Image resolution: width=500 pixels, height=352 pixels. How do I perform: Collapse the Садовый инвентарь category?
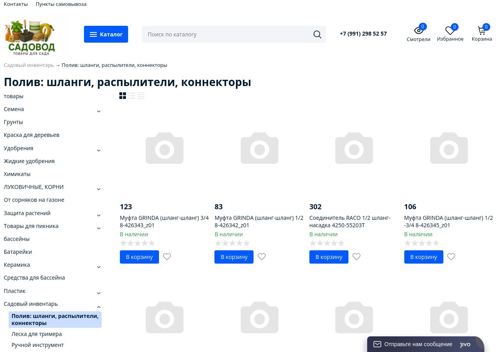(x=99, y=307)
